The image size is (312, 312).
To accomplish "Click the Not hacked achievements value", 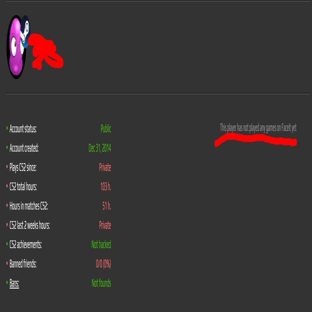I will (101, 245).
